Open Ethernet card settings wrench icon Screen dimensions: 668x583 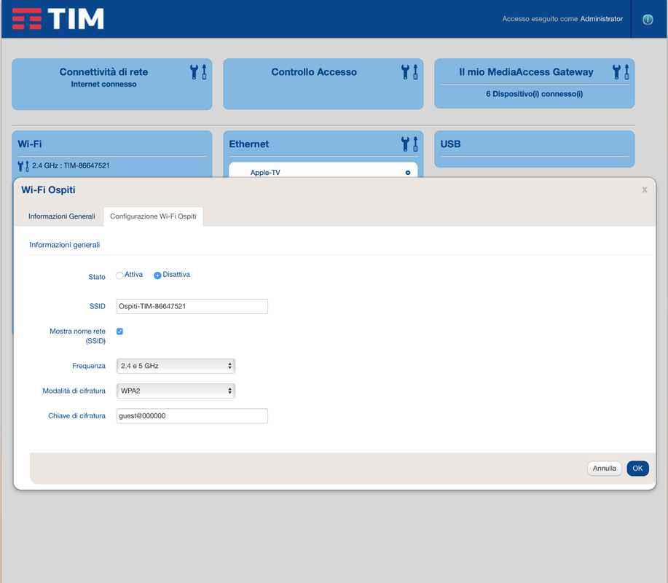click(410, 144)
